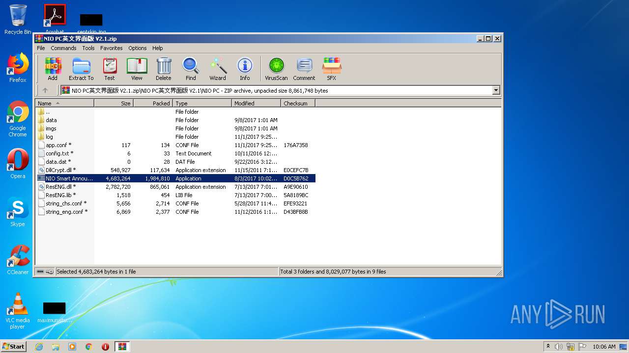Click the status bar drive/key icon
The image size is (629, 353).
tap(45, 272)
